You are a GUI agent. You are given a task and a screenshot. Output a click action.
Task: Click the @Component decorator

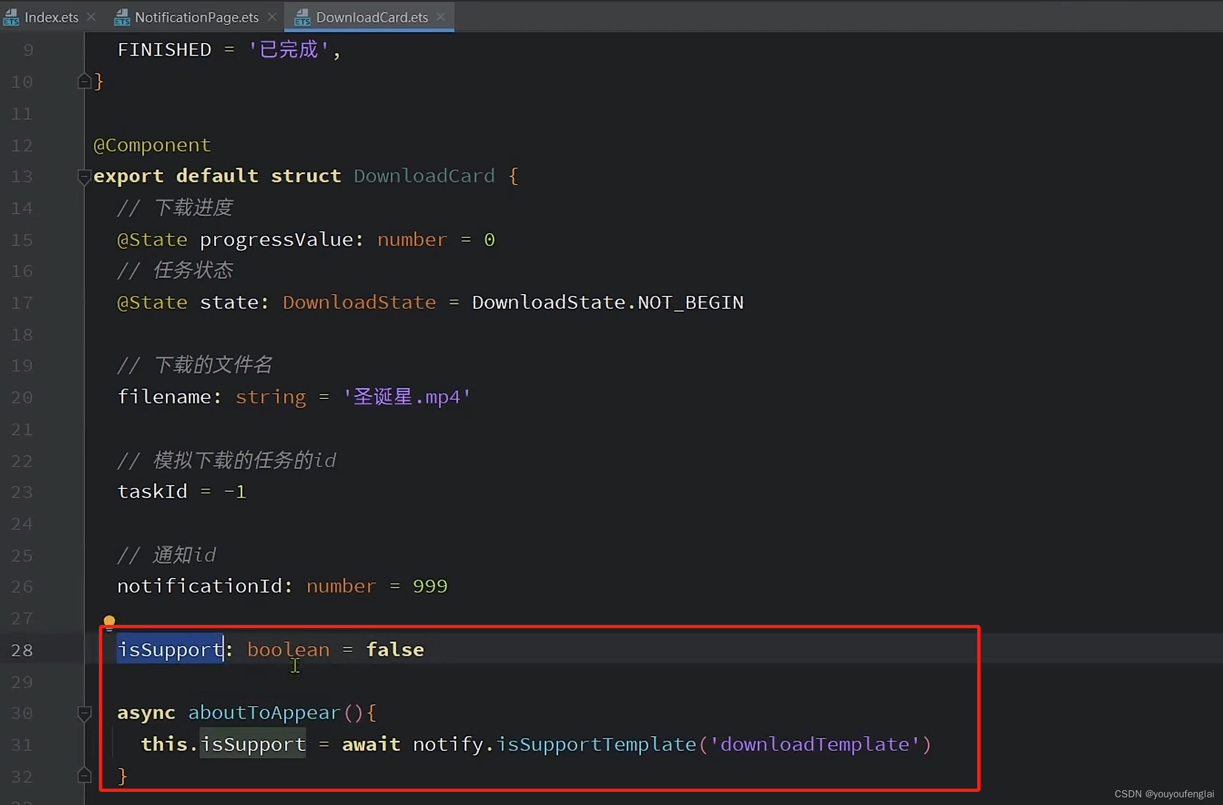[152, 145]
